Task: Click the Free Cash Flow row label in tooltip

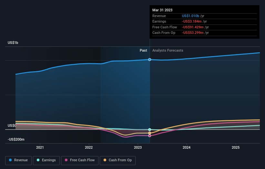Action: (x=164, y=27)
